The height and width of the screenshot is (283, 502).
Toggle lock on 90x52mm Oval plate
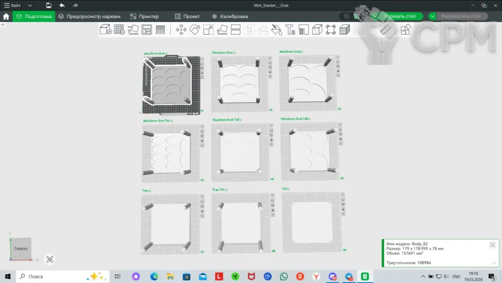coord(338,71)
